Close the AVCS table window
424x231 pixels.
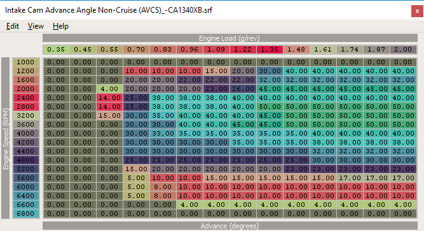[x=417, y=11]
